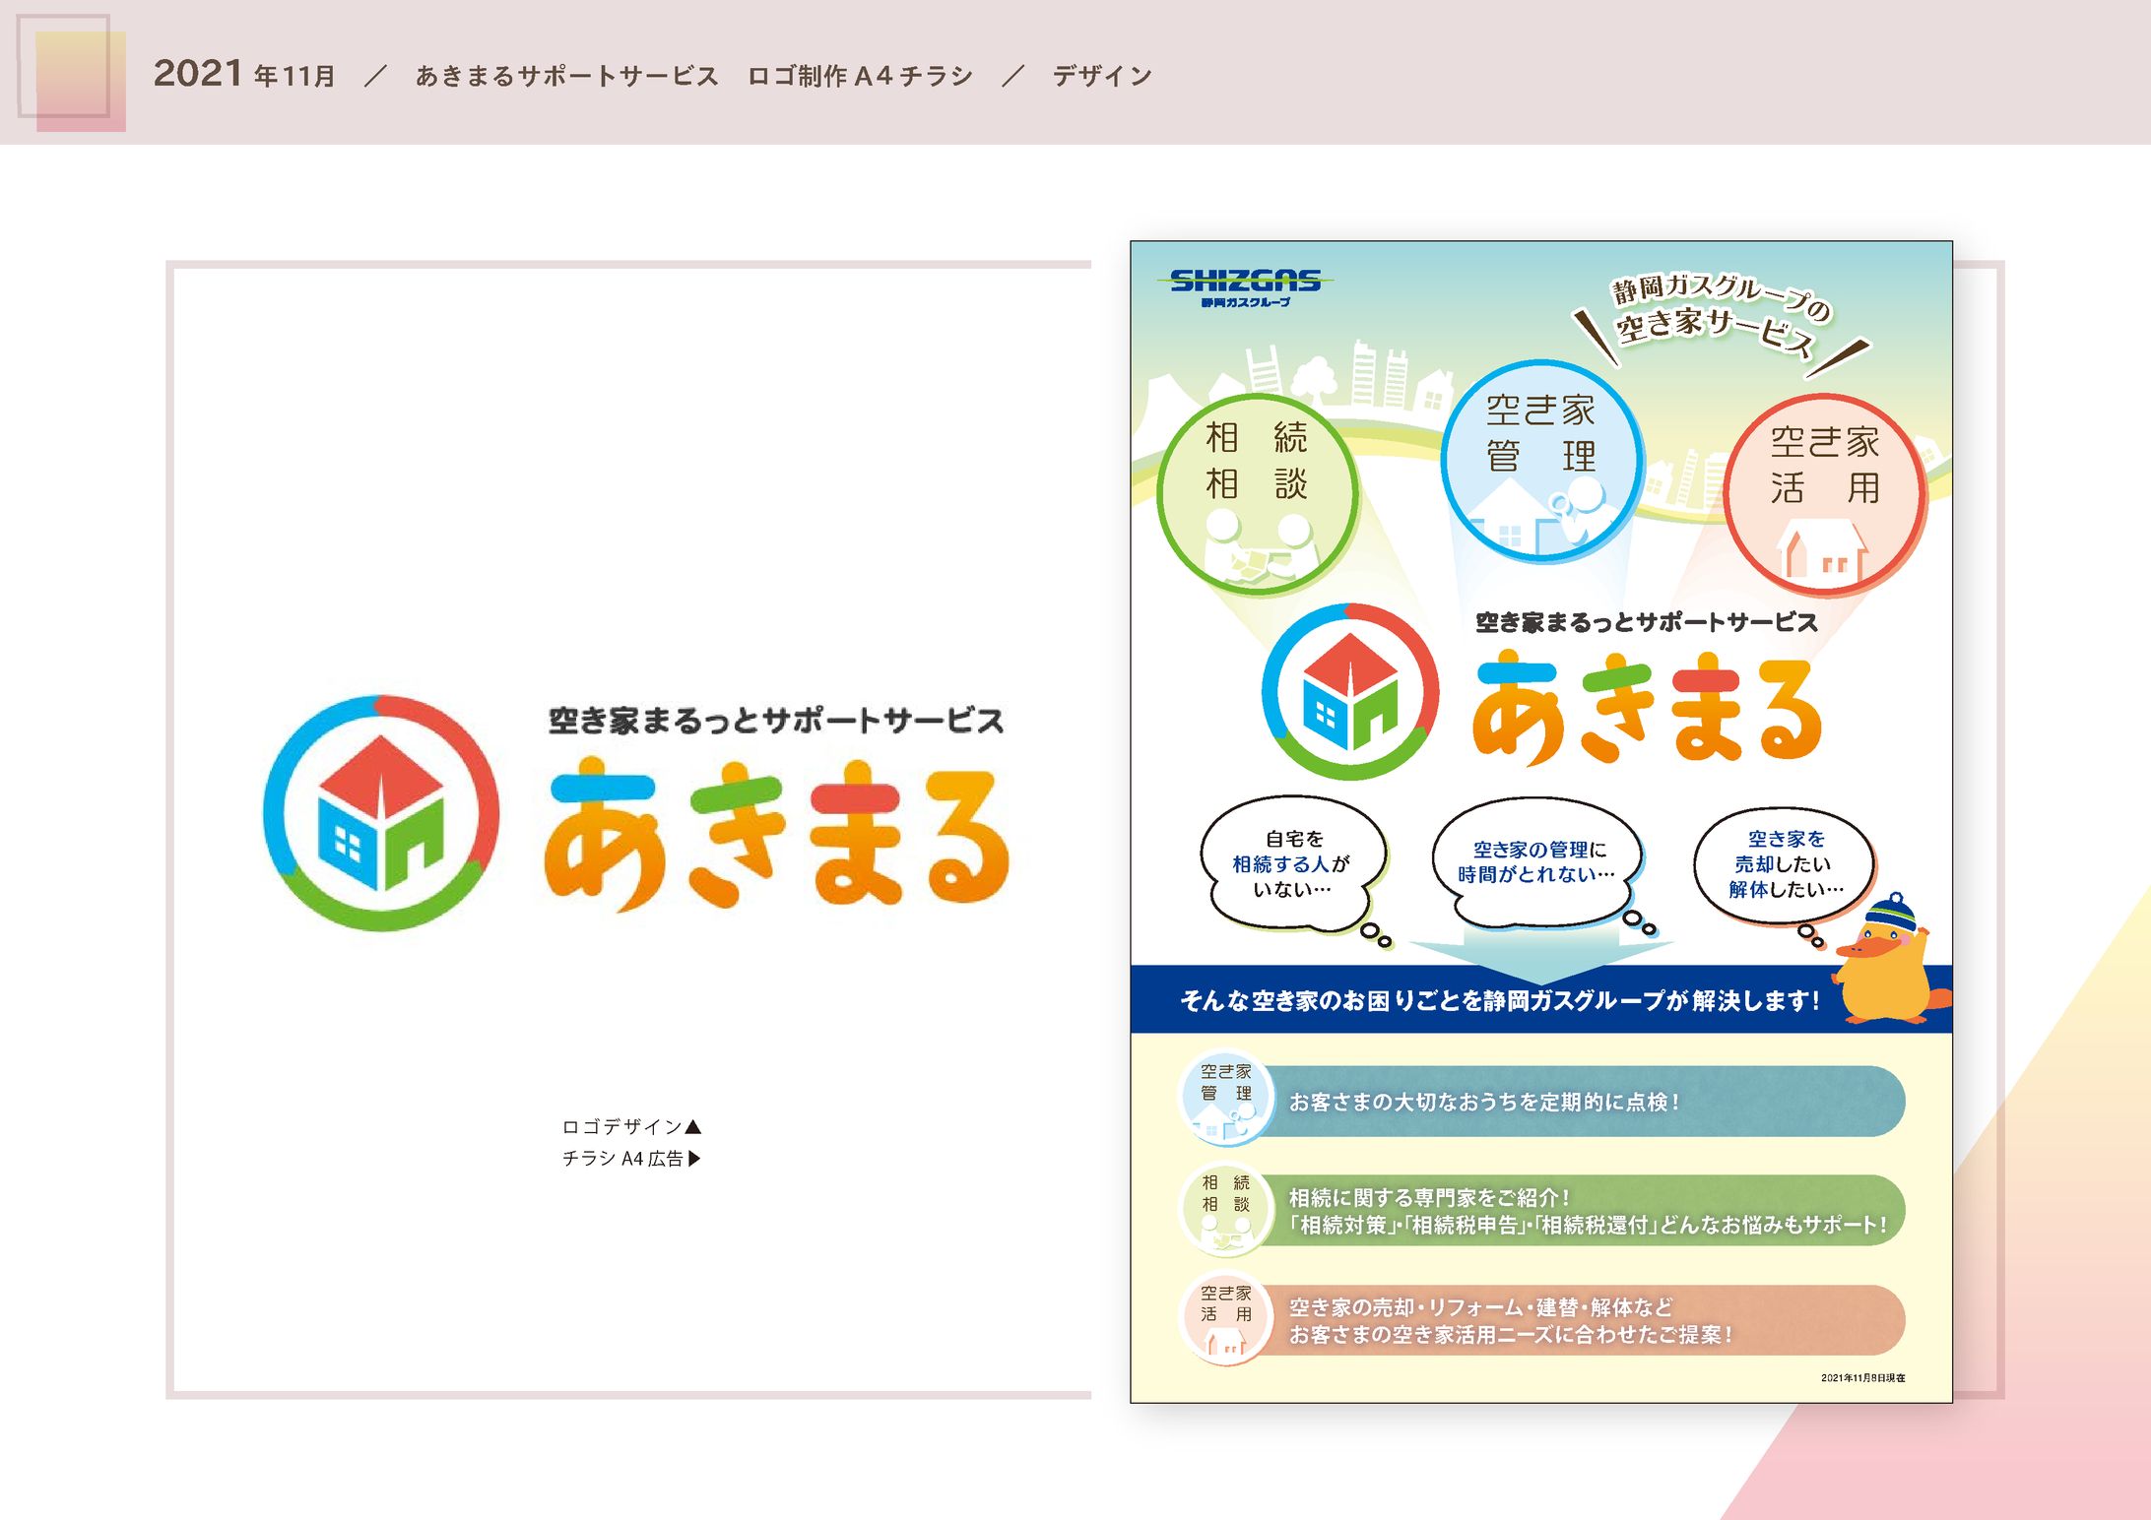
Task: Click caption チラシ A4広告▶
Action: (631, 1159)
